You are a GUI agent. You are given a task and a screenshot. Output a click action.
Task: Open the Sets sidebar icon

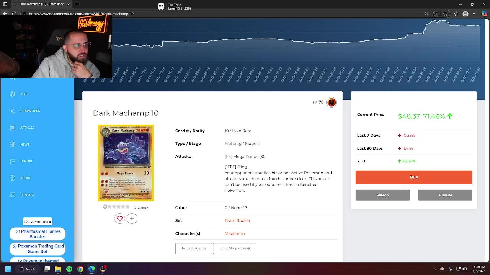pos(12,94)
